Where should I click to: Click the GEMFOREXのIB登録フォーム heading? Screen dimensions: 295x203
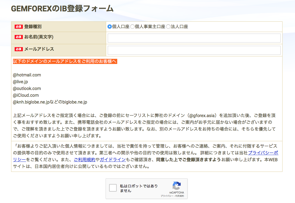coord(62,9)
